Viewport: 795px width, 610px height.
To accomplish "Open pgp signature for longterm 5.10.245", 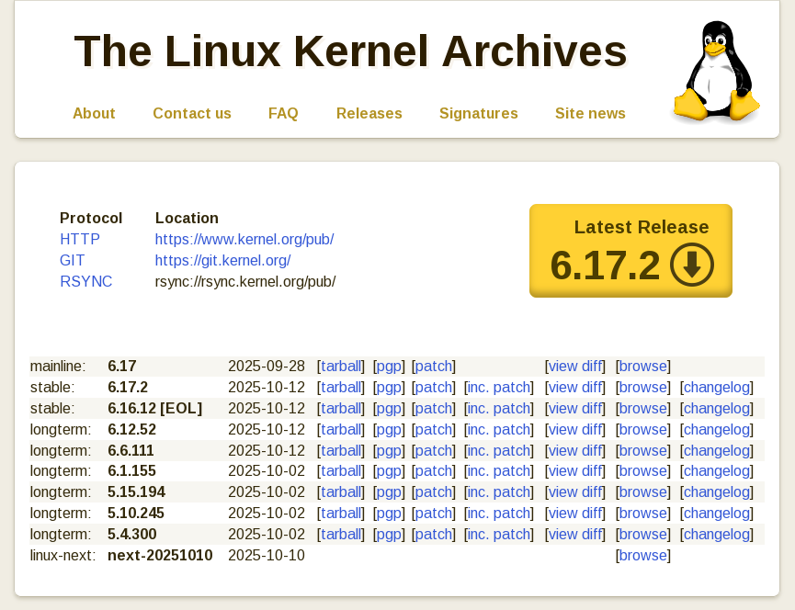I will coord(389,514).
